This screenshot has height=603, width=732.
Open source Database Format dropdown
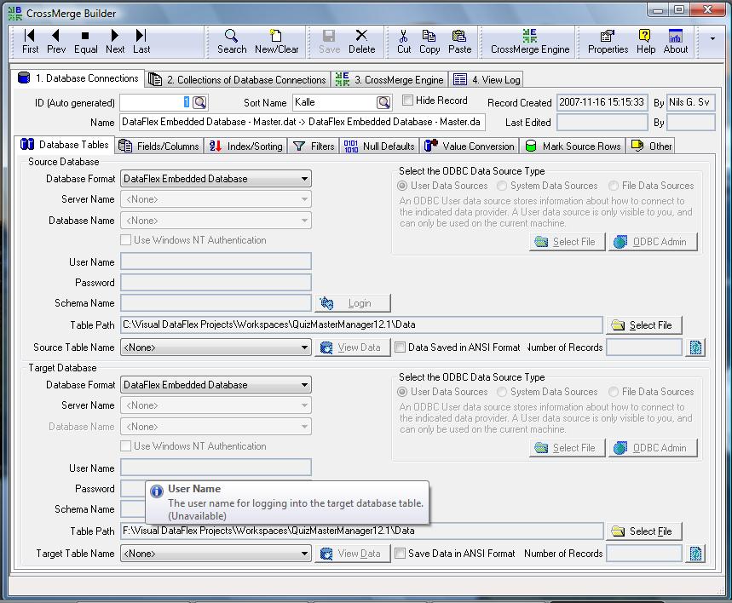(x=216, y=179)
